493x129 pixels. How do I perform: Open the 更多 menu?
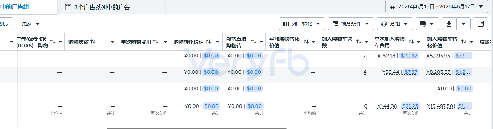(x=31, y=24)
